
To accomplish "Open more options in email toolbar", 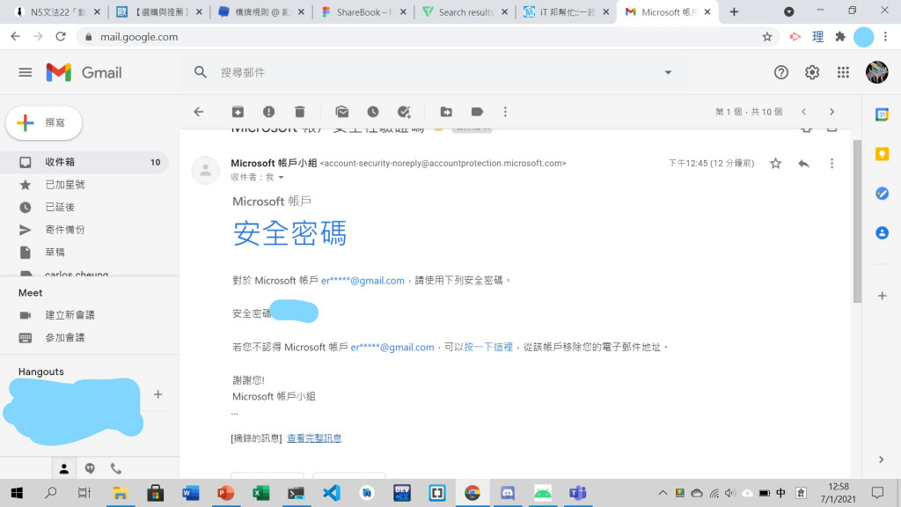I will (x=505, y=112).
